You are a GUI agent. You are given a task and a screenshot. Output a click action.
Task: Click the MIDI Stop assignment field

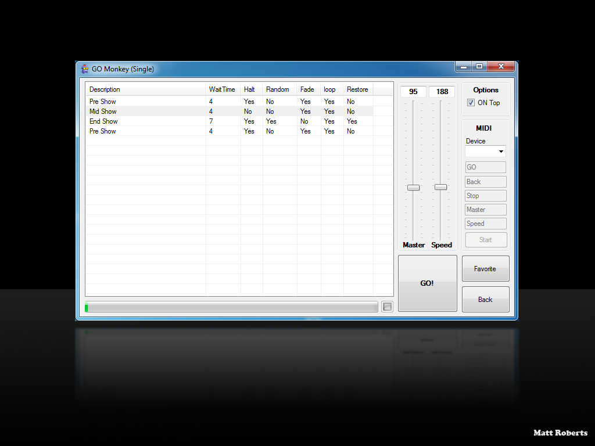[x=485, y=196]
